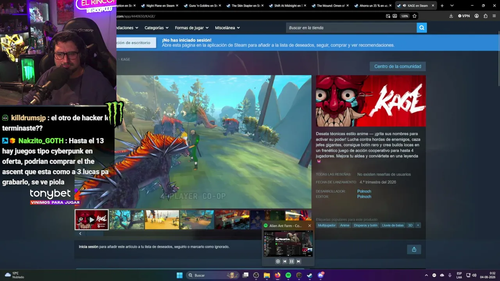Switch to Firefox in the taskbar
Viewport: 500px width, 281px height.
point(277,275)
